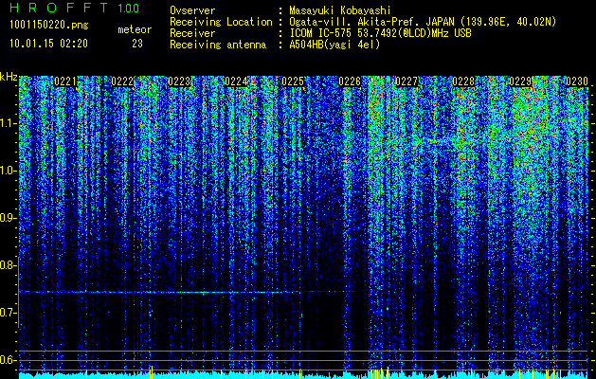Click the Ovserver label
The height and width of the screenshot is (379, 596).
point(192,11)
